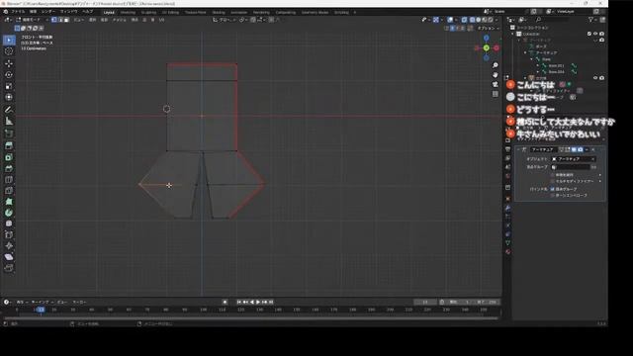Select the Annotate pencil tool
The image size is (633, 356).
click(x=9, y=110)
